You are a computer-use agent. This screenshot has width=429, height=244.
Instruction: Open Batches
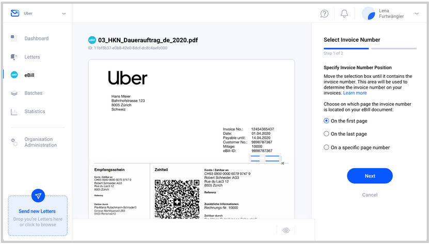34,93
